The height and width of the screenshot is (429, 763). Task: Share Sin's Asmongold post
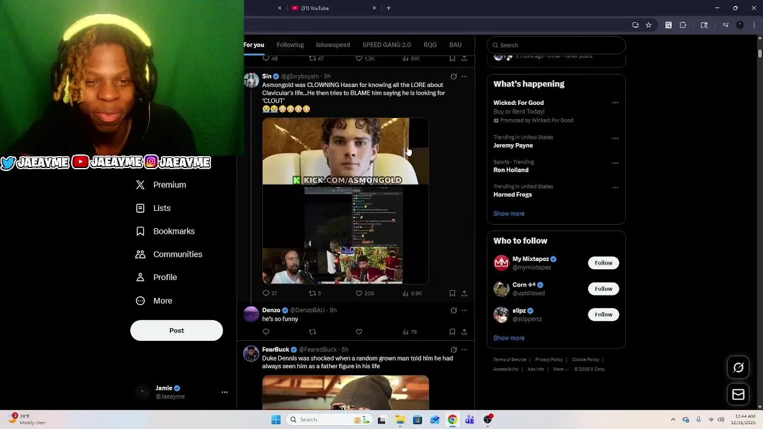[464, 293]
